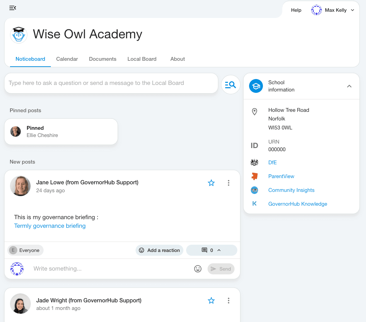
Task: Star Jane Lowe's post
Action: coord(211,183)
